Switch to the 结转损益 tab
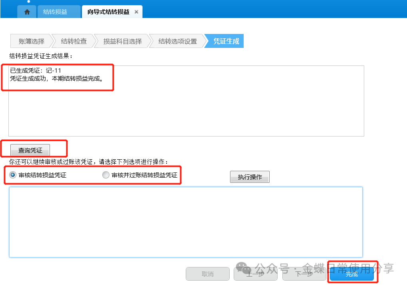 (55, 12)
